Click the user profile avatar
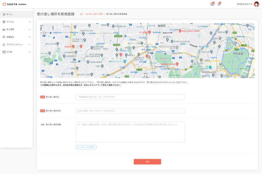This screenshot has height=174, width=262. tap(257, 4)
